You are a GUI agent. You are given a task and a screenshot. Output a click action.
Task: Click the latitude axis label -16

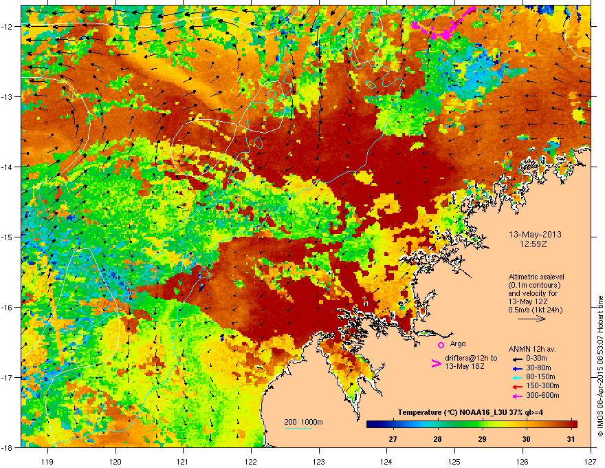pyautogui.click(x=8, y=308)
